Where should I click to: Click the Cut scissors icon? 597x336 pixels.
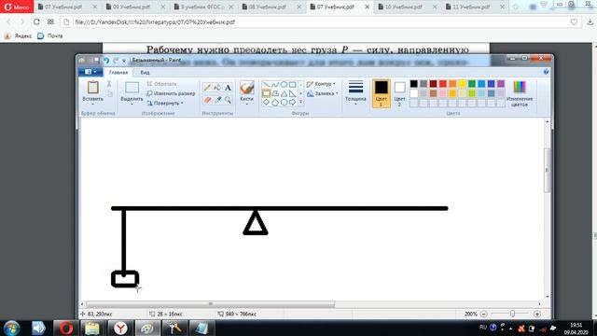point(109,84)
